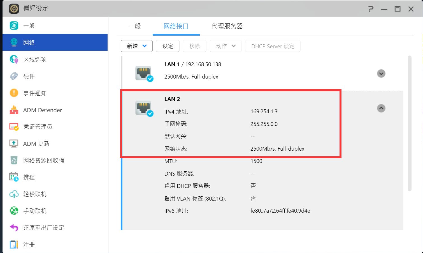Click the LAN 2 ethernet port icon

click(x=144, y=109)
